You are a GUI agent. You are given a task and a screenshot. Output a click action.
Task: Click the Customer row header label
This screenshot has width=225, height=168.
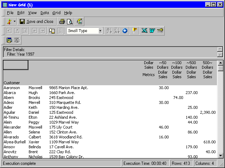pyautogui.click(x=12, y=83)
